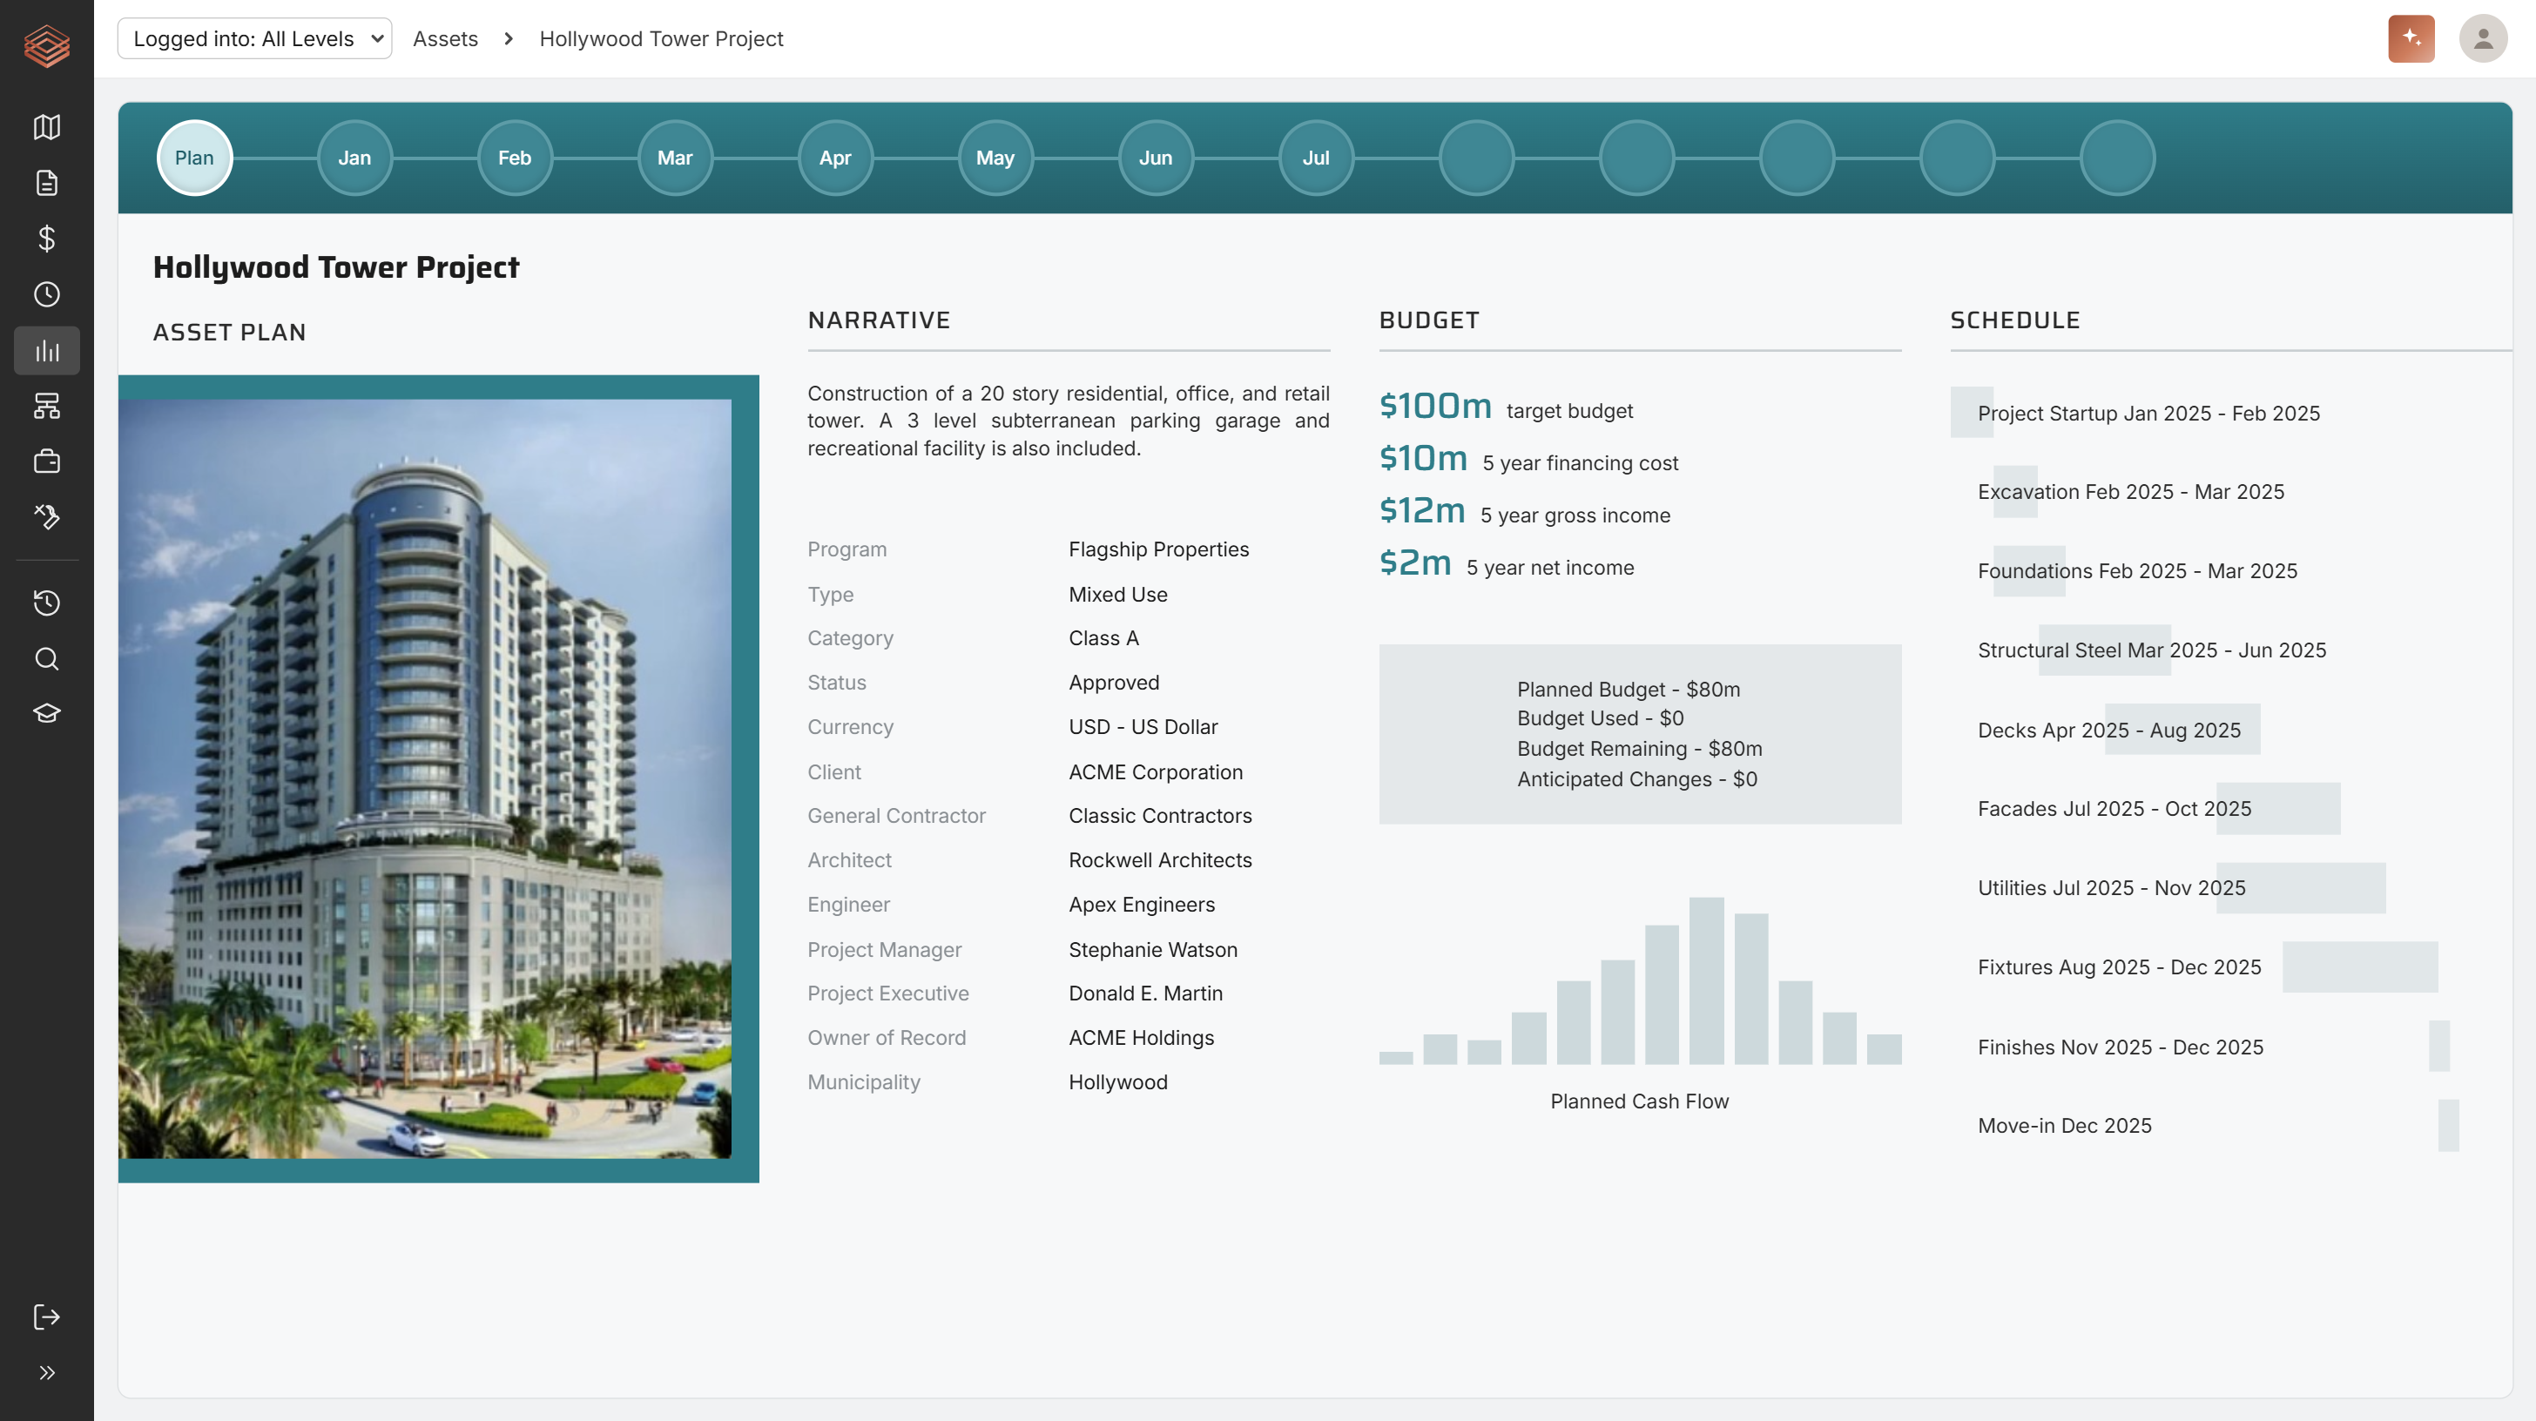Screen dimensions: 2536x1421
Task: Click the Facades Jul 2025 - Oct 2025 row
Action: click(2114, 809)
